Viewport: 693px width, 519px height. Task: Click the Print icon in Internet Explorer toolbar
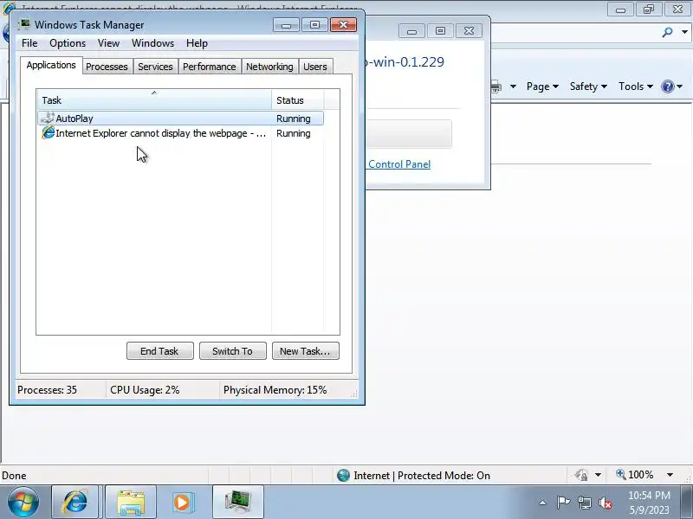(x=495, y=86)
